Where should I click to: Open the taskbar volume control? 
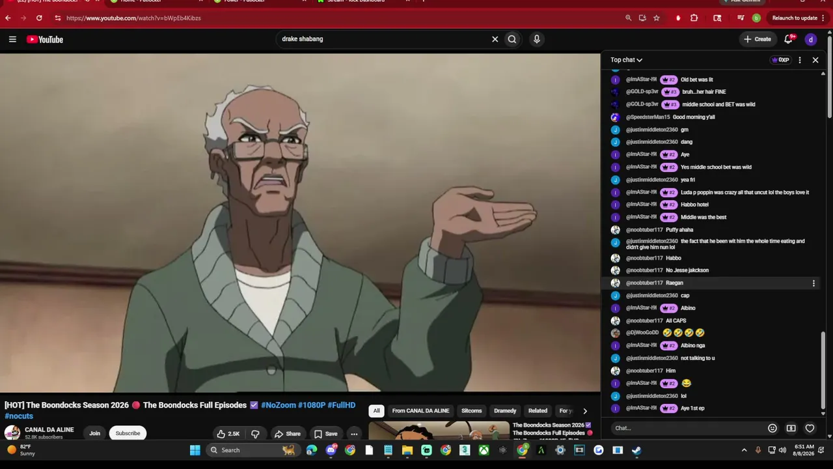coord(782,450)
